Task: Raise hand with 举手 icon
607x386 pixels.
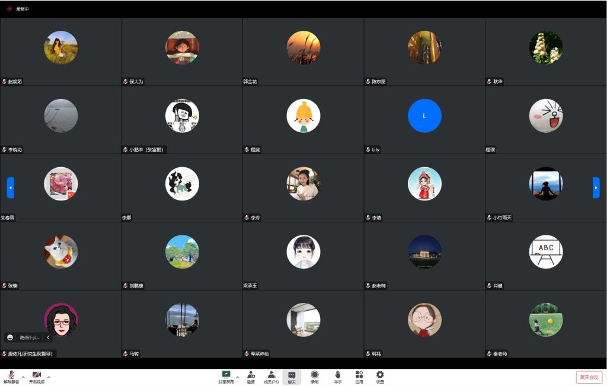Action: point(337,377)
